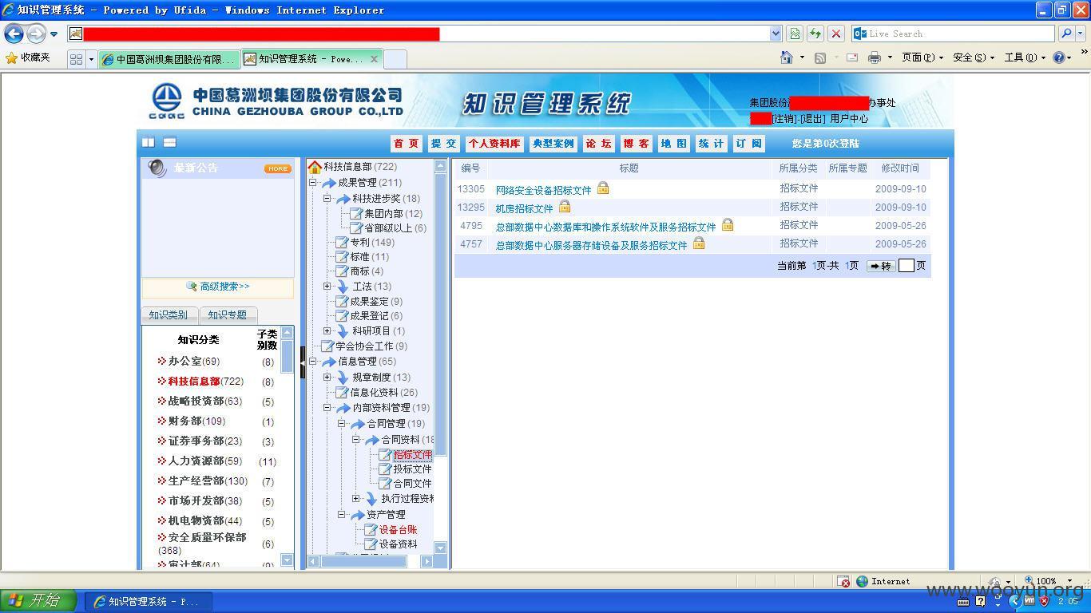Image resolution: width=1091 pixels, height=613 pixels.
Task: Open 机房招标文件 document link
Action: click(x=524, y=208)
